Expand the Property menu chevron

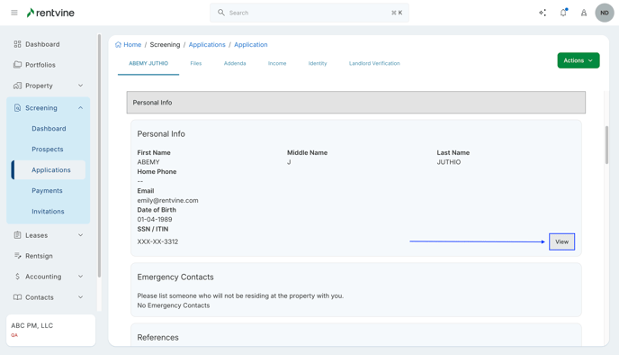(81, 86)
